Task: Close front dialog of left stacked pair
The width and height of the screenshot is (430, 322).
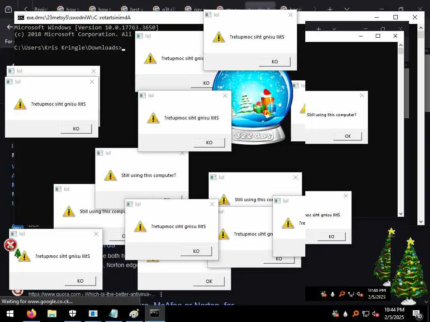Action: pyautogui.click(x=92, y=82)
